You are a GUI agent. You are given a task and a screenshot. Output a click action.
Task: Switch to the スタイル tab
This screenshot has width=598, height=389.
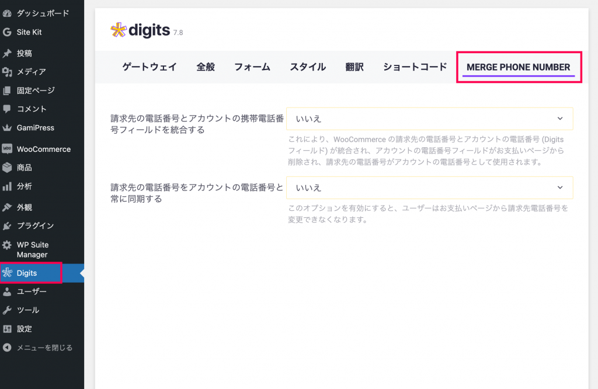[308, 67]
